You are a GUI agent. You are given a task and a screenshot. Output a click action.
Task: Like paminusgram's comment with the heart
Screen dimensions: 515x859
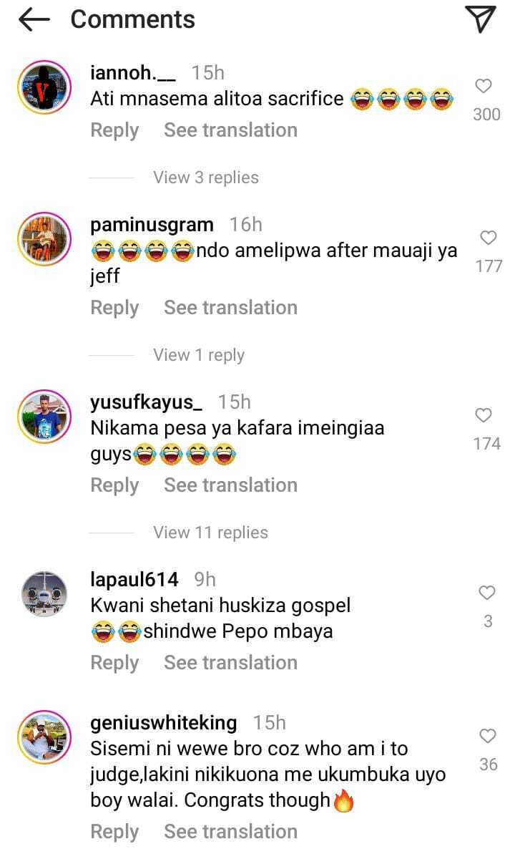[488, 238]
